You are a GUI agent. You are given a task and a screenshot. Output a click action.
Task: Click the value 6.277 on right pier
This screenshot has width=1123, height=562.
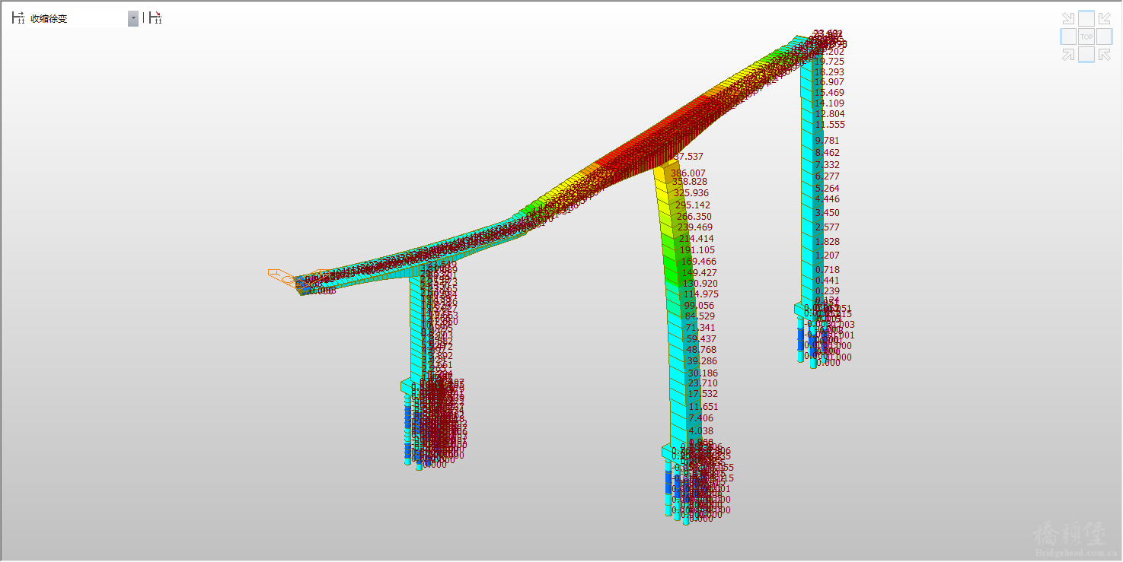click(828, 176)
